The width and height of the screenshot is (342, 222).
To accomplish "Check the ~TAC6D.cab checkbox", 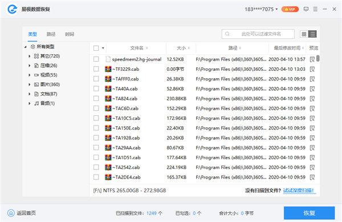I will click(x=96, y=108).
